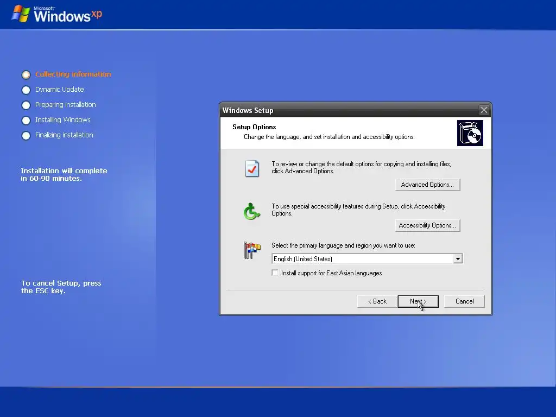556x417 pixels.
Task: Cancel the Windows Setup dialog
Action: [x=464, y=301]
